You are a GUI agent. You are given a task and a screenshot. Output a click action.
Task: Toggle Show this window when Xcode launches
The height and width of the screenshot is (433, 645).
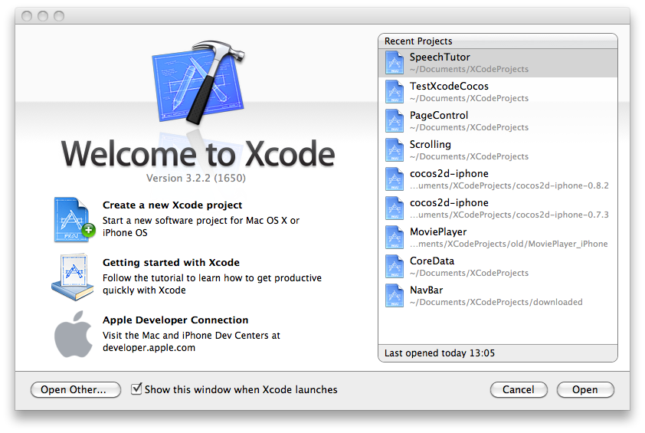(x=136, y=389)
